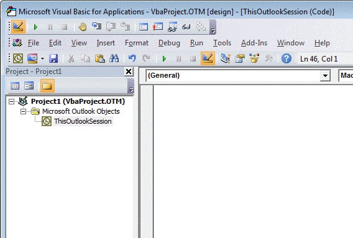Open the Project Explorer icon
The height and width of the screenshot is (238, 353).
point(226,58)
